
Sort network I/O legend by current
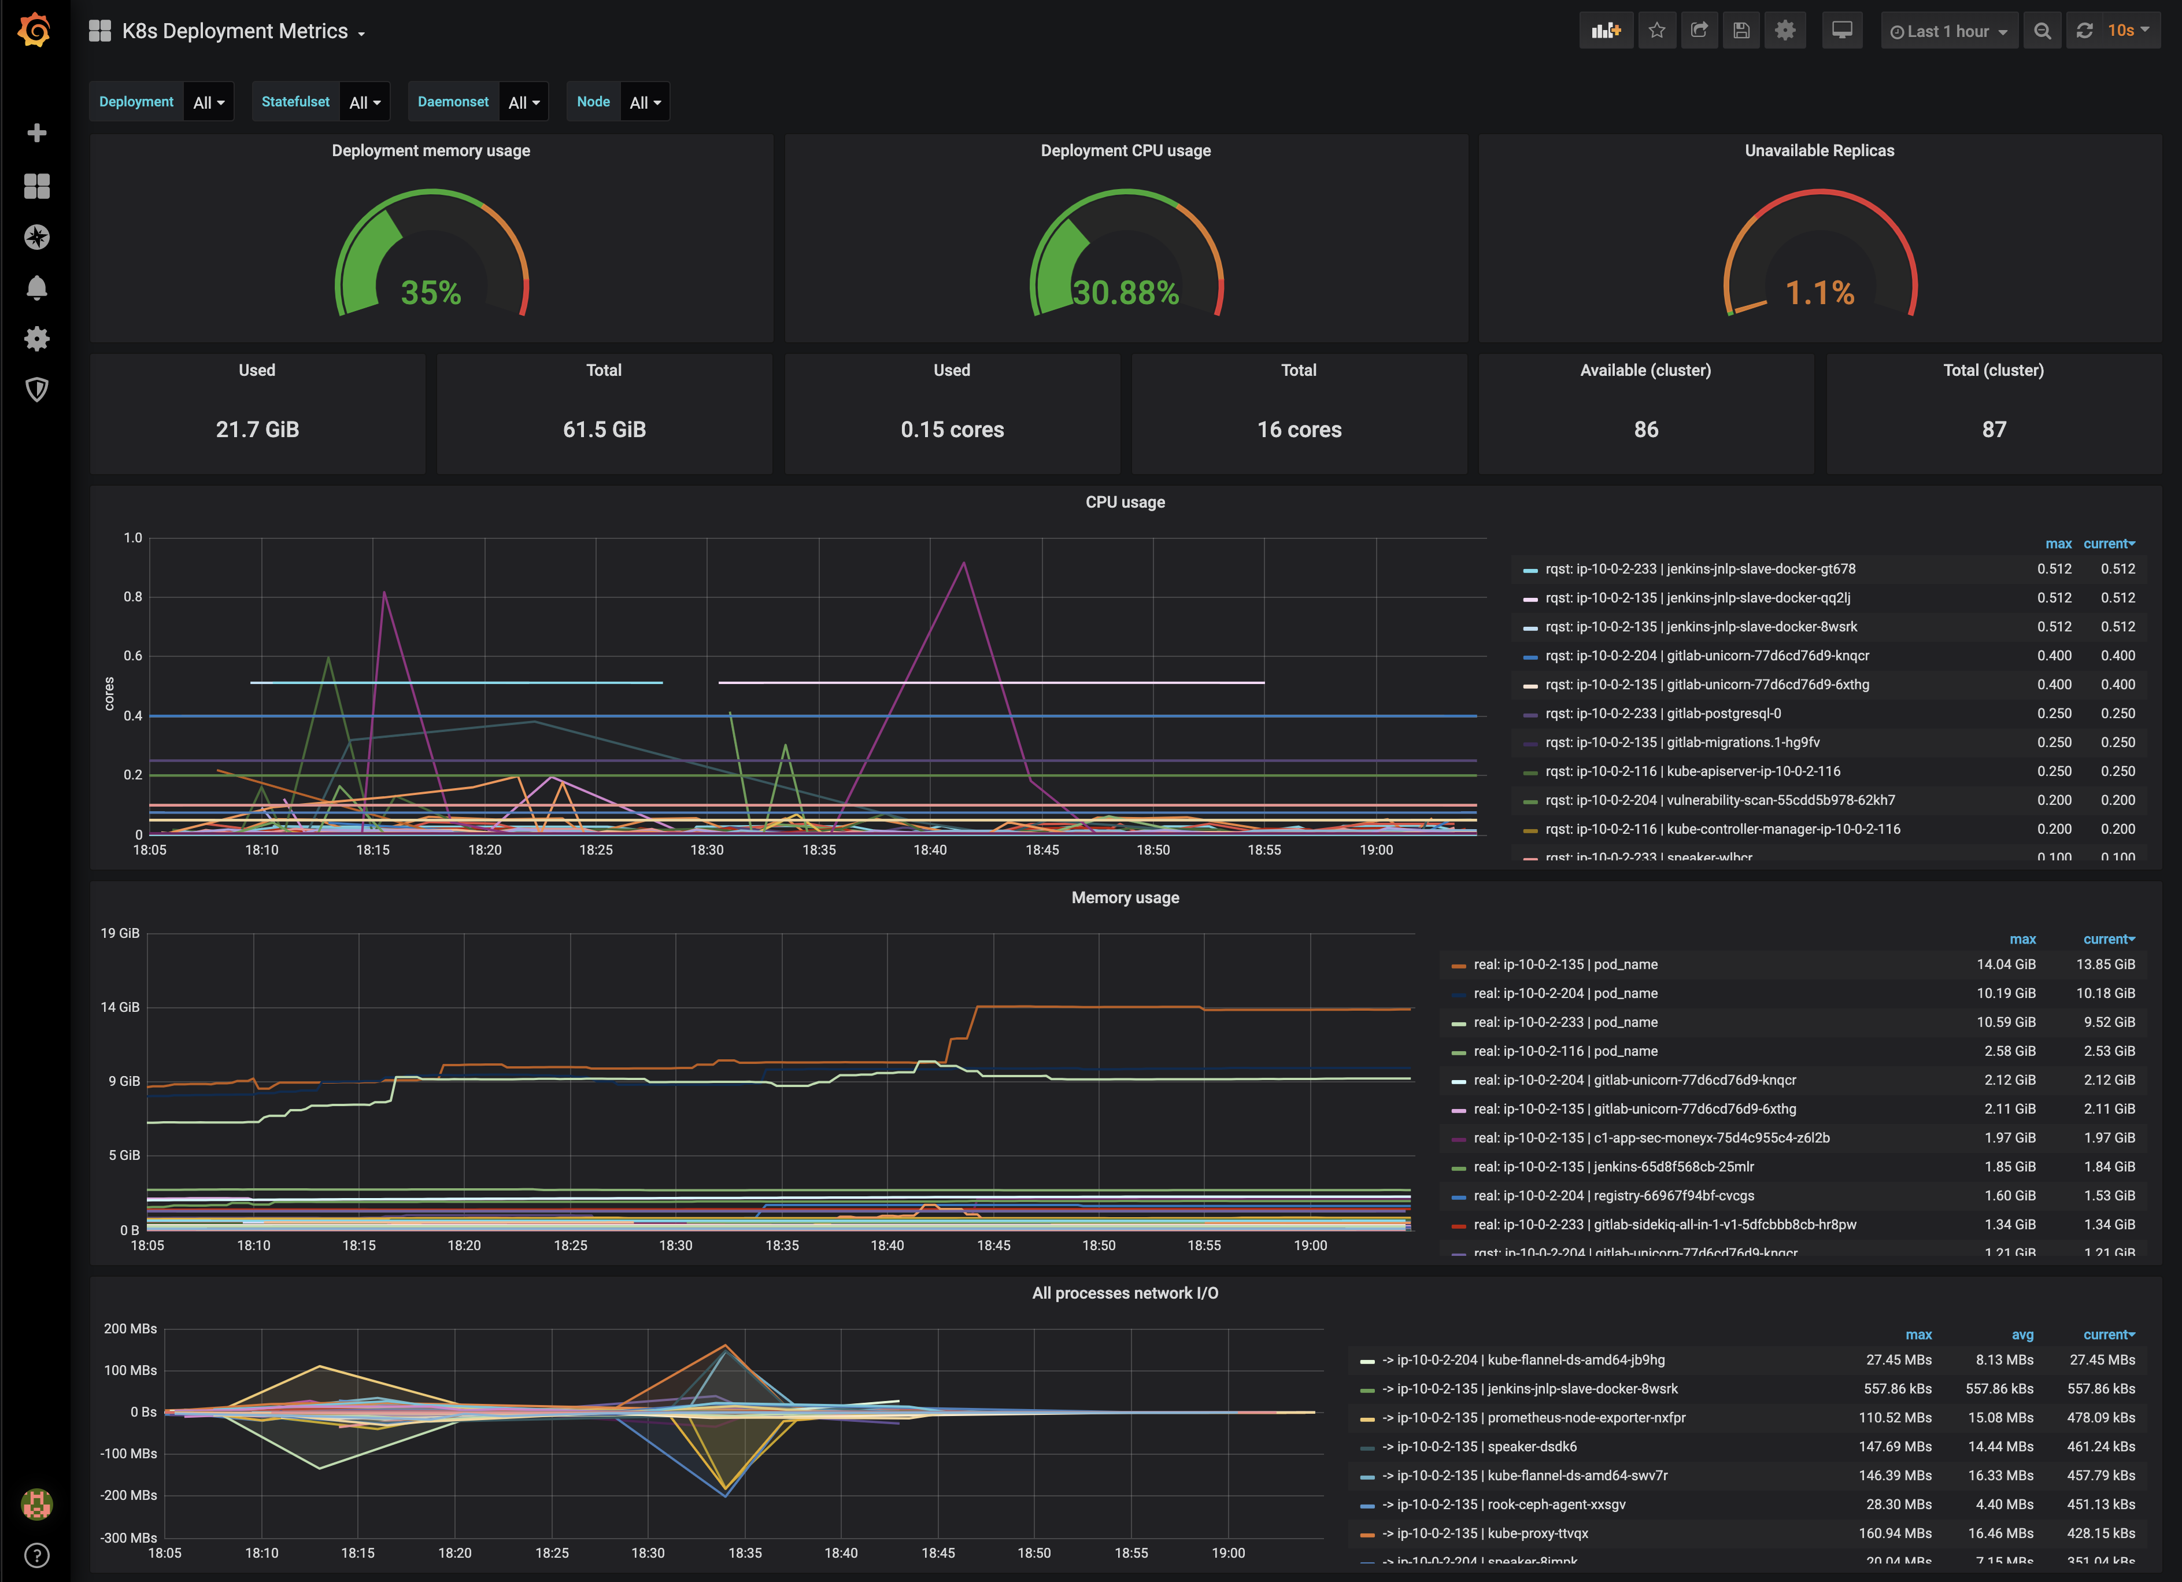2109,1335
